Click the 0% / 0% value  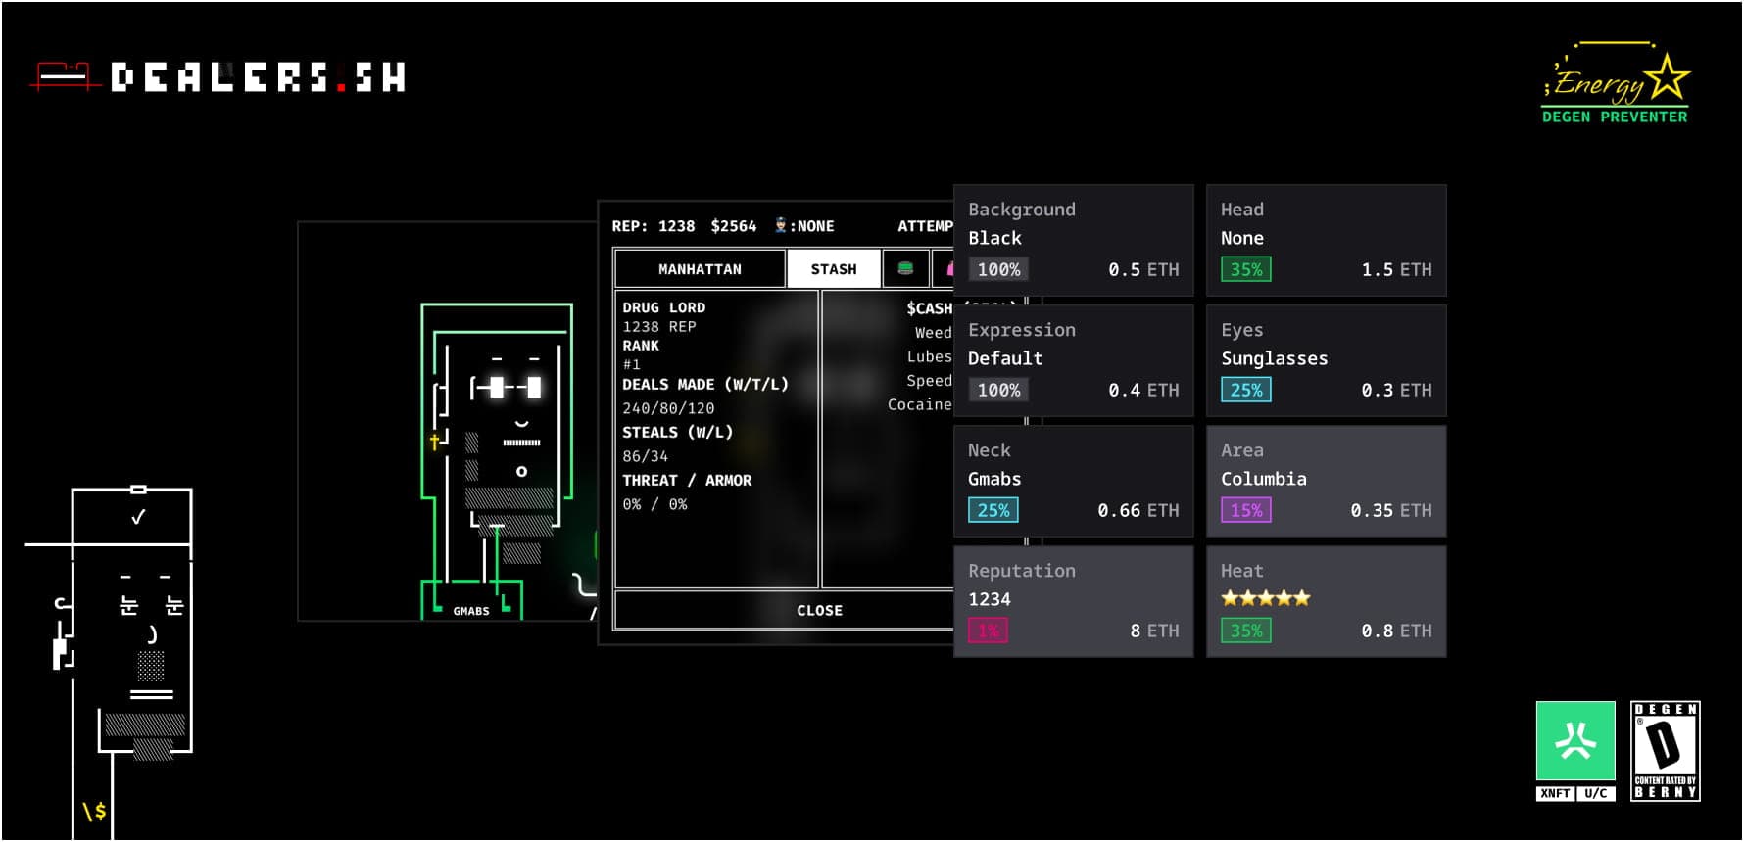tap(654, 504)
